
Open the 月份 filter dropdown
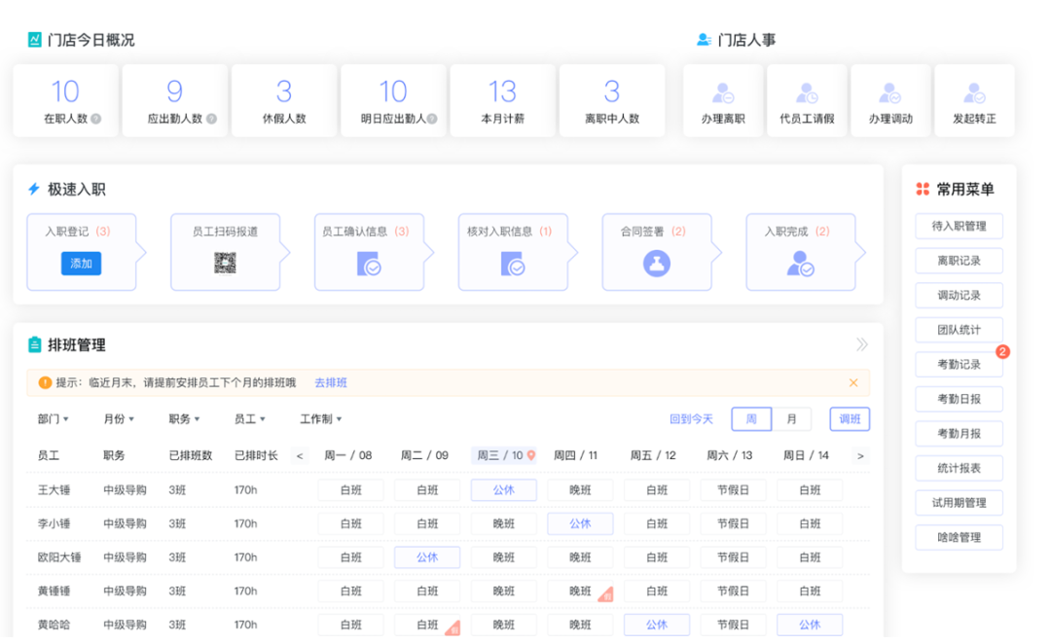click(x=119, y=419)
